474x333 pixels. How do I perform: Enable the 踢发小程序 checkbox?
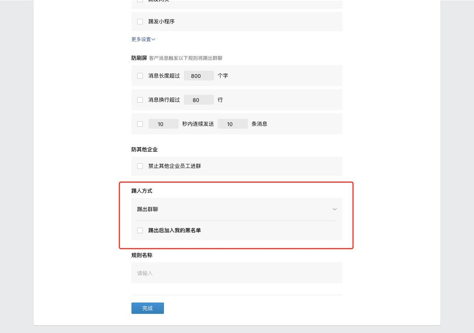(140, 21)
